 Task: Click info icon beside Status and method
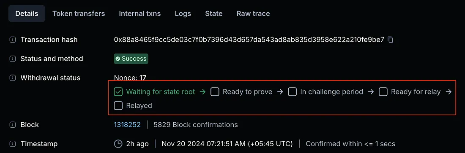point(12,59)
